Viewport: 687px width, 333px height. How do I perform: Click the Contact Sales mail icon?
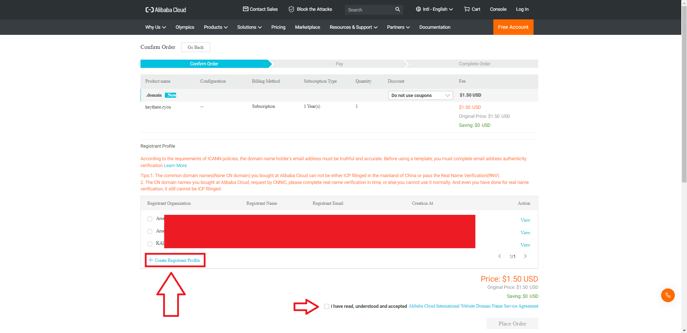pos(246,9)
